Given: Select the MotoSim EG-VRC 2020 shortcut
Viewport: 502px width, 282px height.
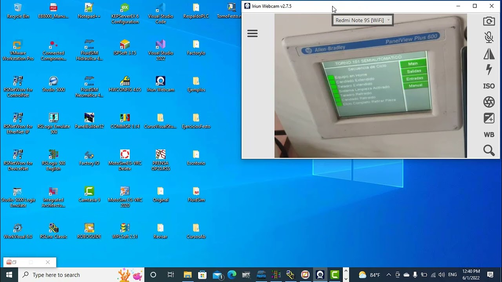Looking at the screenshot, I should [125, 197].
